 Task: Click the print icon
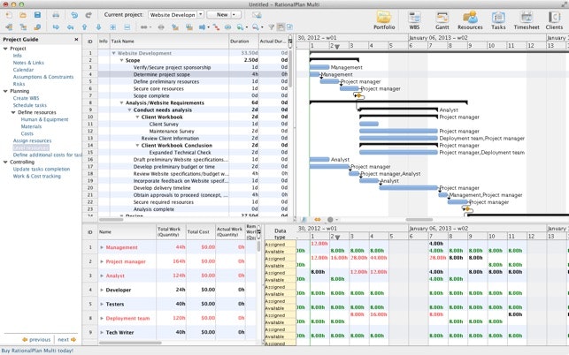point(56,15)
